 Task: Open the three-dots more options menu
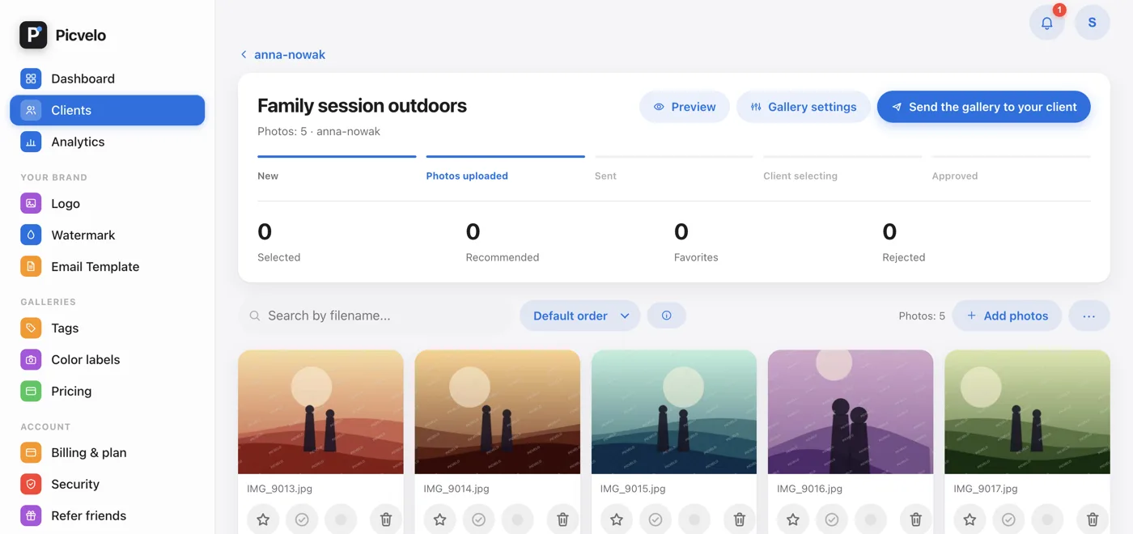1088,316
